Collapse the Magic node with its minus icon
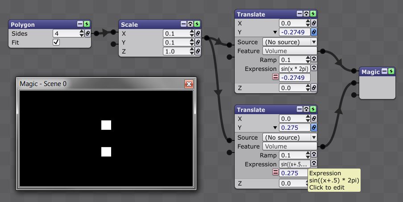Image resolution: width=403 pixels, height=202 pixels. (x=385, y=71)
